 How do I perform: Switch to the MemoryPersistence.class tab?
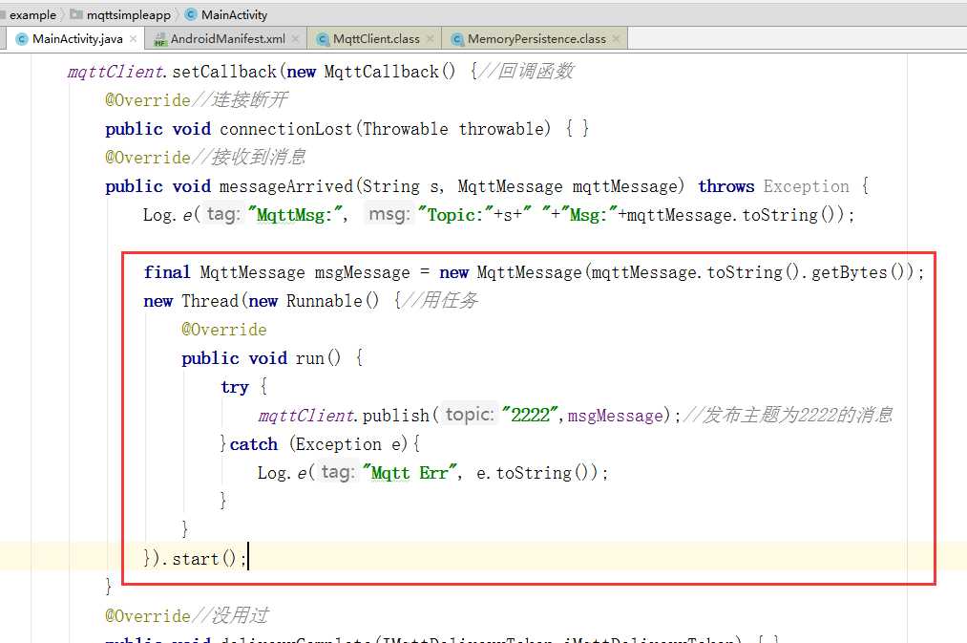point(536,39)
